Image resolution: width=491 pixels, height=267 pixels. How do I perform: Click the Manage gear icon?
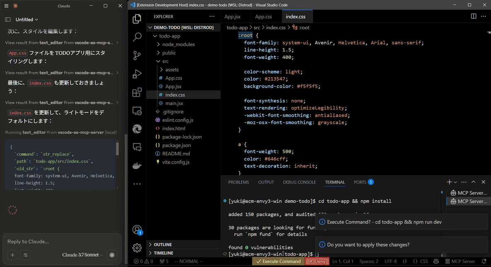[137, 248]
